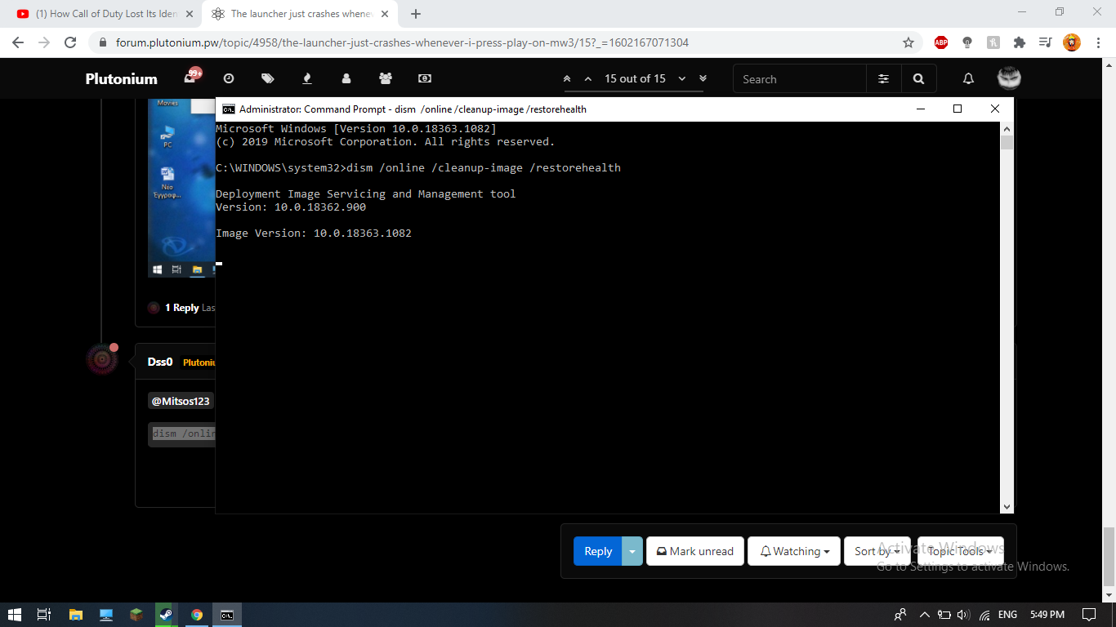Close The launcher just crashes tab
This screenshot has height=627, width=1116.
(x=385, y=14)
